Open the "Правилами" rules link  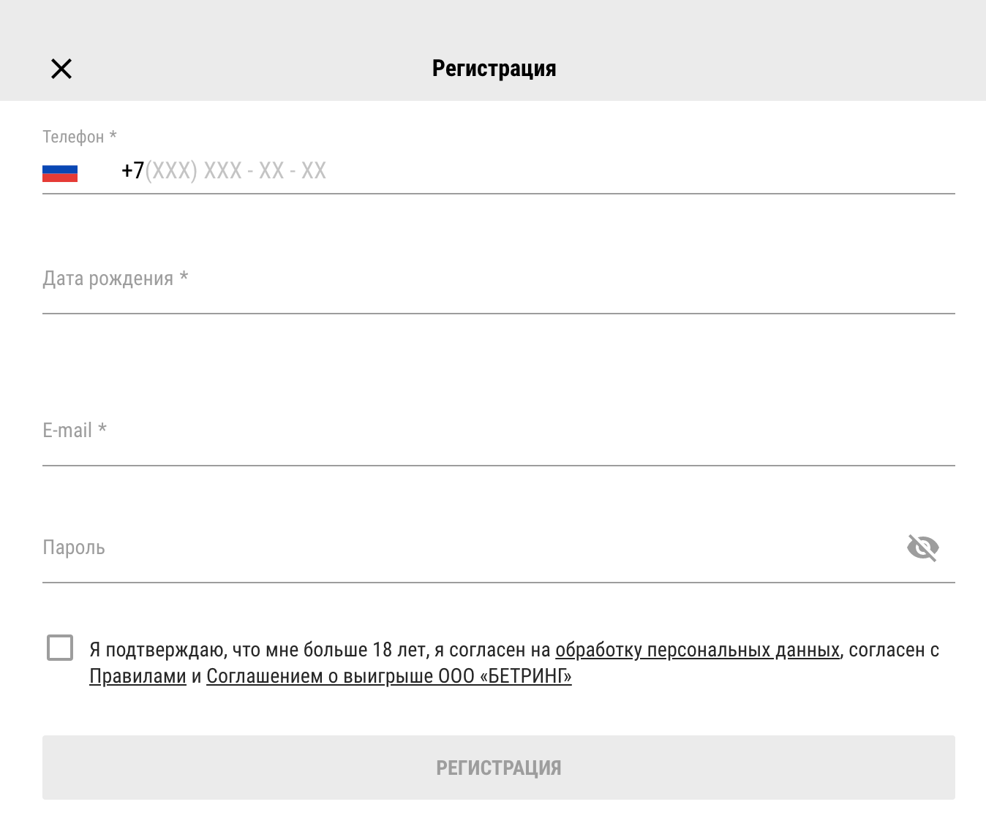point(138,676)
